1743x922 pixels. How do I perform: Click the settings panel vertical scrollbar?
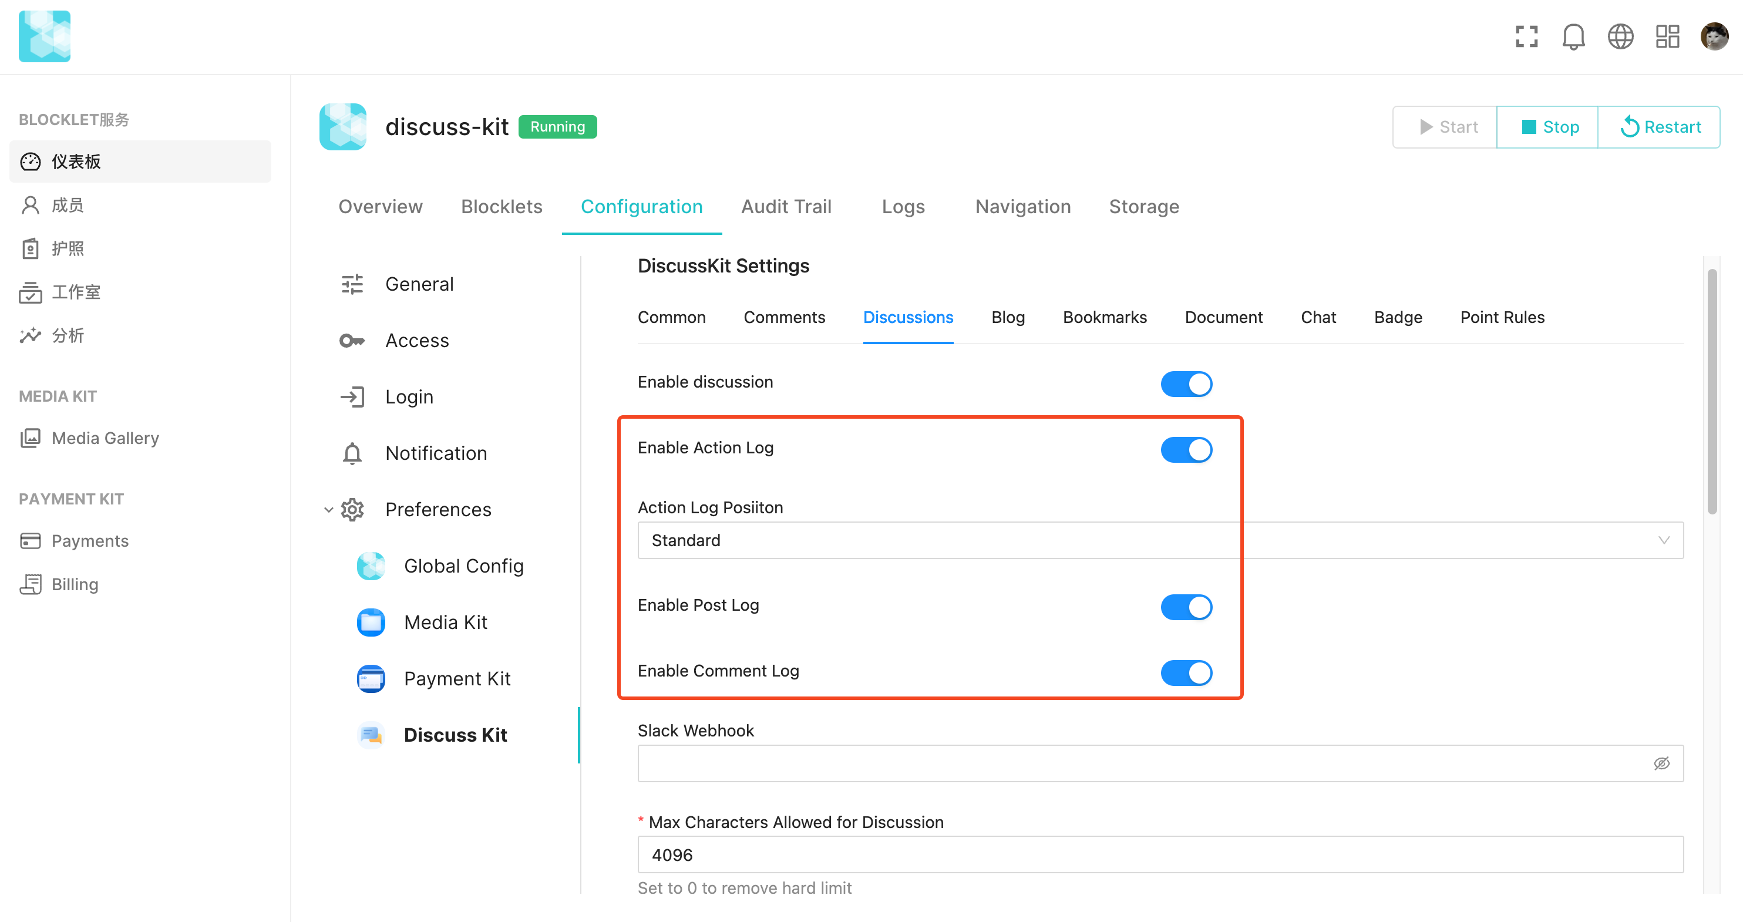pyautogui.click(x=1712, y=392)
